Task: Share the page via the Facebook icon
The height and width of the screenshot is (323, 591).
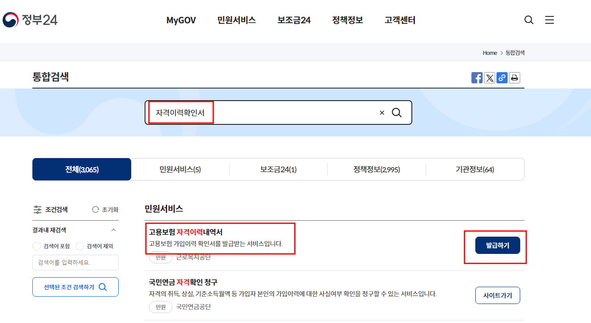Action: (477, 78)
